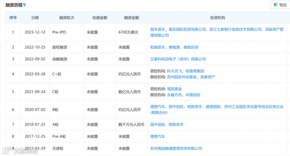Click the Excel icon in export button

(x=275, y=5)
